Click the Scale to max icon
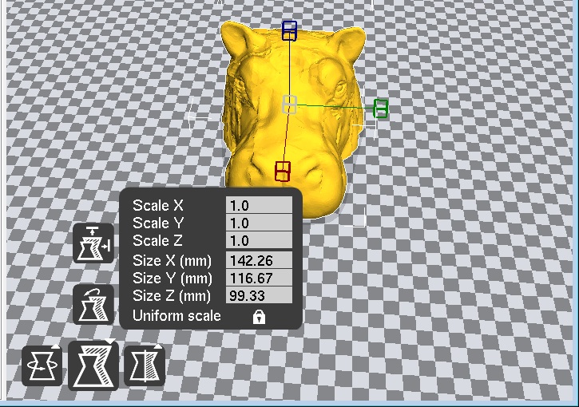This screenshot has width=579, height=407. point(93,243)
